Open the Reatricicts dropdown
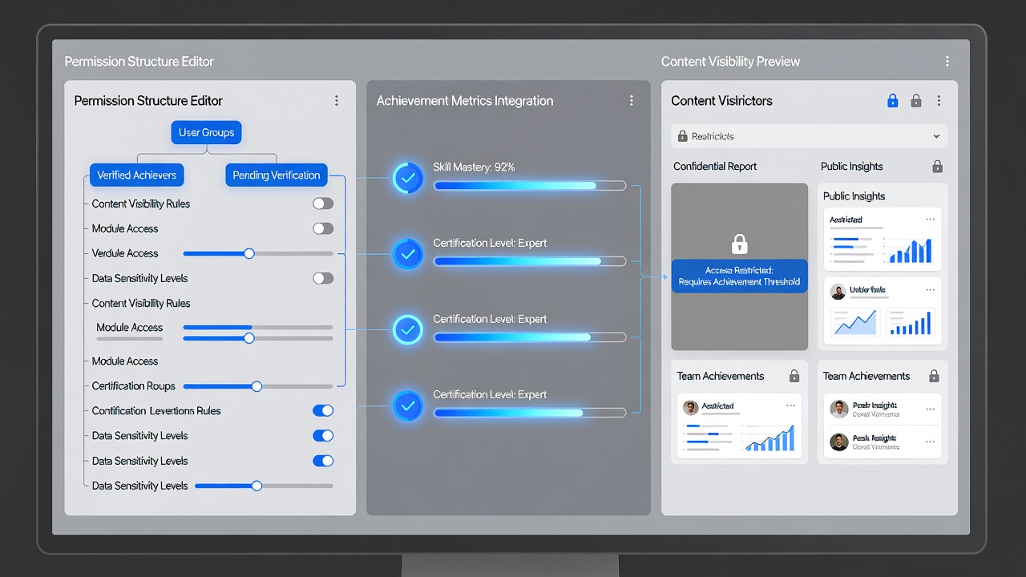 pyautogui.click(x=810, y=136)
